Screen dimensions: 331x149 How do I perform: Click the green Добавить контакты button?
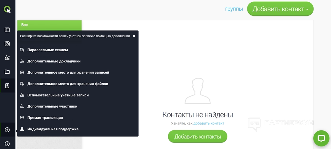pyautogui.click(x=197, y=136)
